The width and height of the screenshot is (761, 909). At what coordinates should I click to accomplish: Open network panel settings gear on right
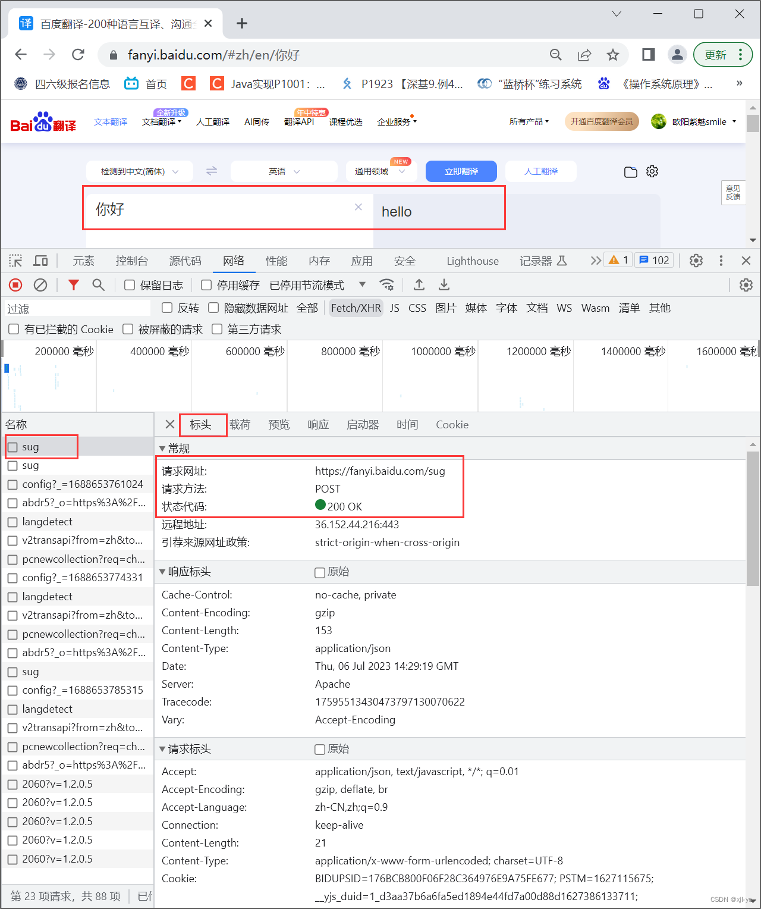pyautogui.click(x=746, y=285)
